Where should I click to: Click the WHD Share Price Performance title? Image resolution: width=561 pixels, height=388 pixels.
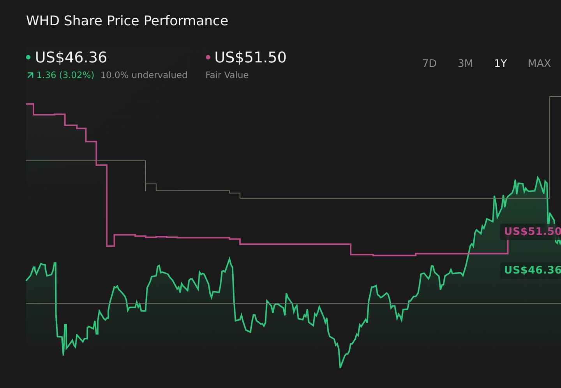[x=127, y=21]
